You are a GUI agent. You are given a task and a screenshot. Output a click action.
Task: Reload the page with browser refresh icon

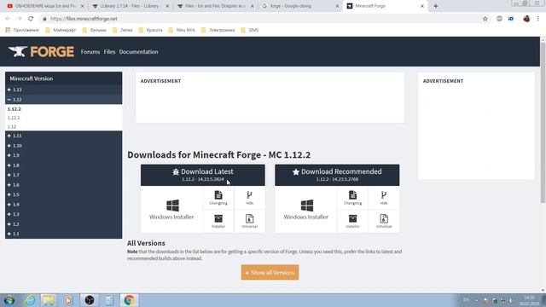[x=31, y=19]
